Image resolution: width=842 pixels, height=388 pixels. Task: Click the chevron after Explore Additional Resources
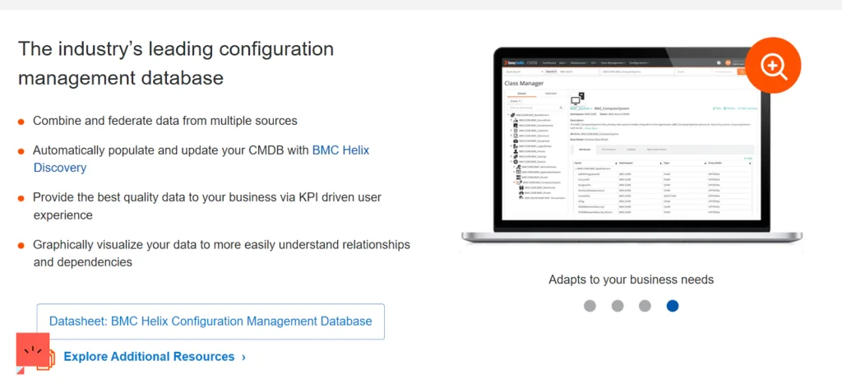click(x=243, y=357)
